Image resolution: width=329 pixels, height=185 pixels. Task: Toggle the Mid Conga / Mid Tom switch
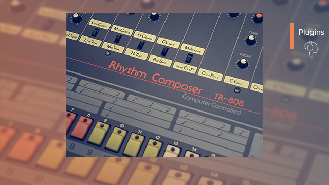[118, 39]
